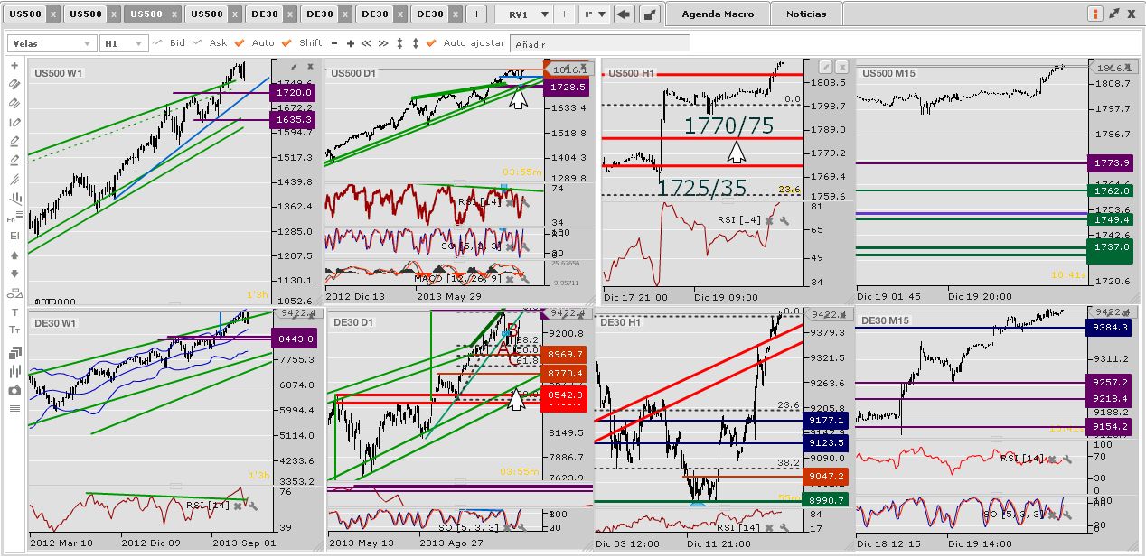Viewport: 1146px width, 557px height.
Task: Select the Tt text label tool
Action: tap(14, 331)
